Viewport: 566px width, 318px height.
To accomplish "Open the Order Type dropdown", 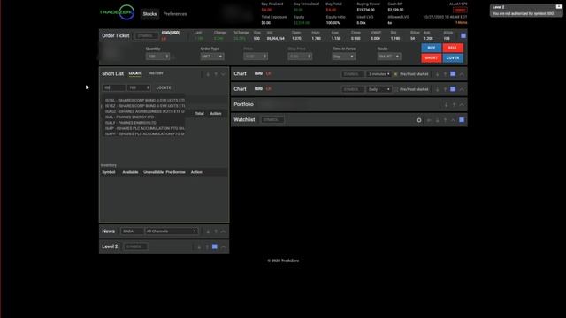I will point(212,57).
